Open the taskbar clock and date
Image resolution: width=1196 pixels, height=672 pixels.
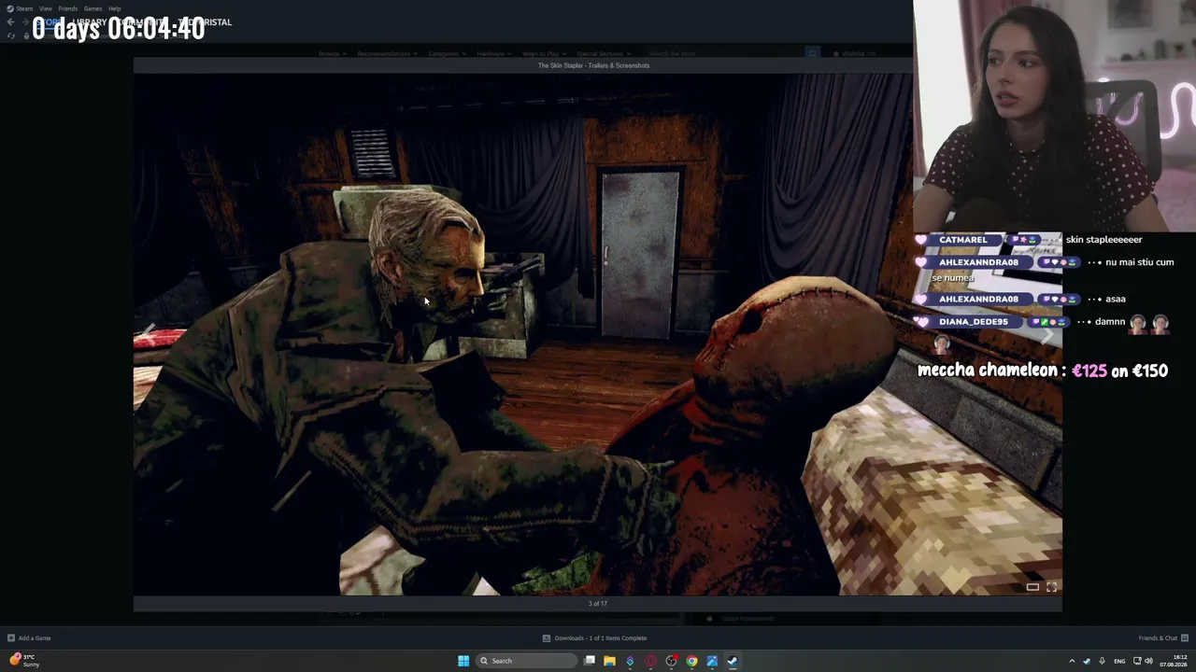pos(1175,662)
